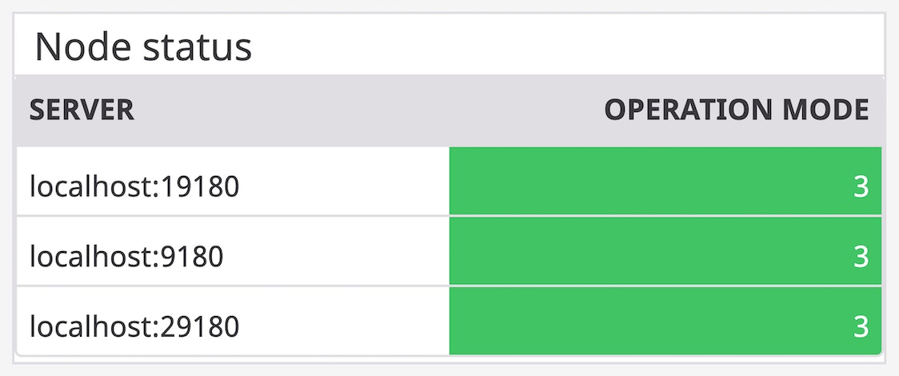Click operation mode value 3 for localhost:19180
The height and width of the screenshot is (376, 899).
[861, 186]
